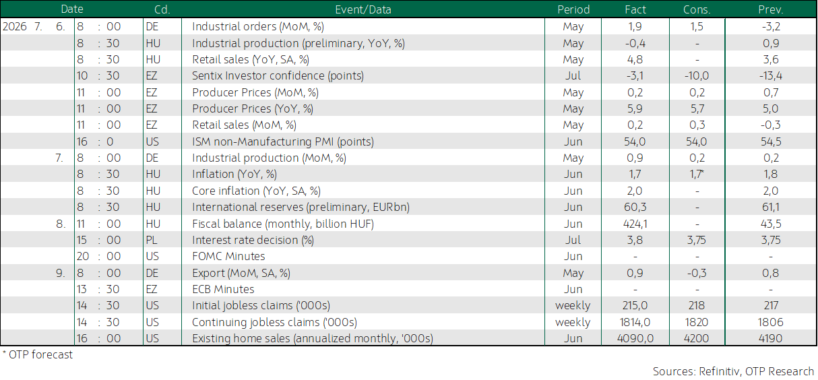The image size is (818, 380).
Task: Click the Fiscal balance fact value 424,1
Action: click(635, 224)
